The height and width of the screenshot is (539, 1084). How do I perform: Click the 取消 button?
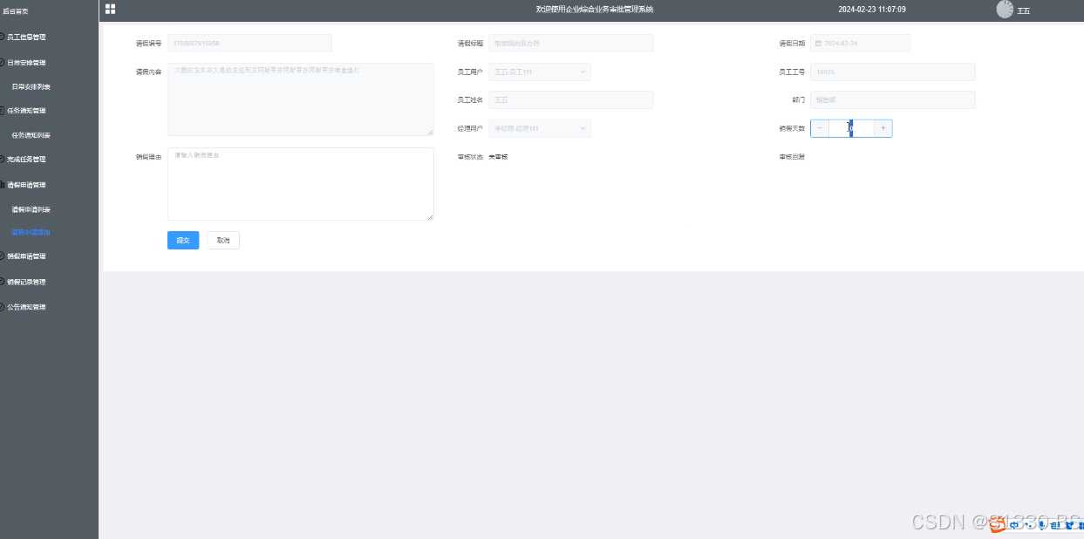pyautogui.click(x=223, y=240)
